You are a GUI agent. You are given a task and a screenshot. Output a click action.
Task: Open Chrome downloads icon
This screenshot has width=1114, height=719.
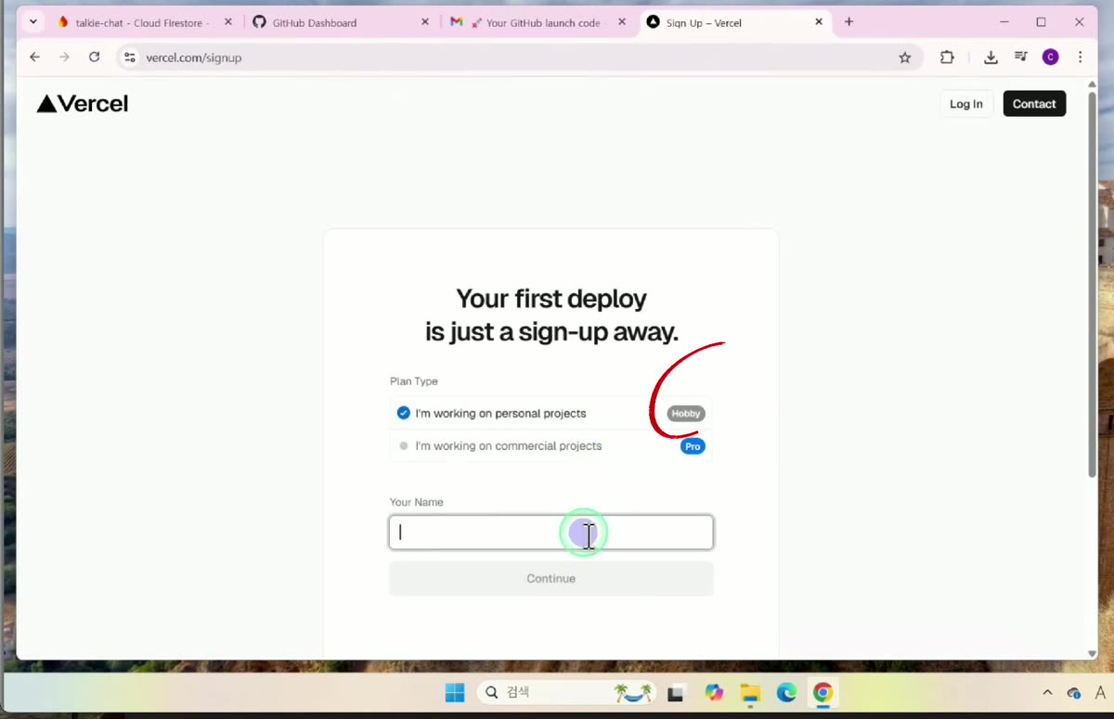(991, 58)
